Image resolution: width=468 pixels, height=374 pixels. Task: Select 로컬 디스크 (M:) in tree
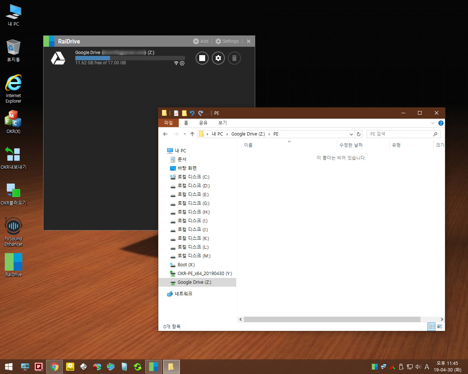190,256
